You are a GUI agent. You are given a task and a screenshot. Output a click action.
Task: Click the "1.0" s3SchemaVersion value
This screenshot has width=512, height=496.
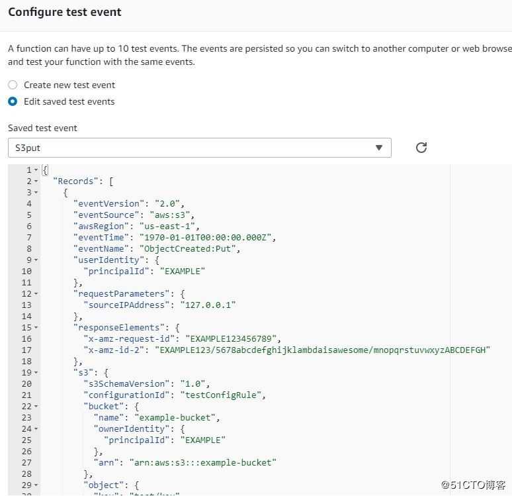click(x=192, y=384)
